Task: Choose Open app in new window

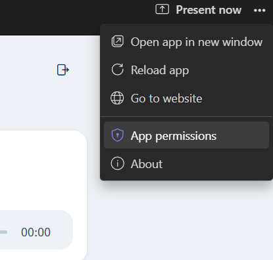Action: tap(186, 42)
